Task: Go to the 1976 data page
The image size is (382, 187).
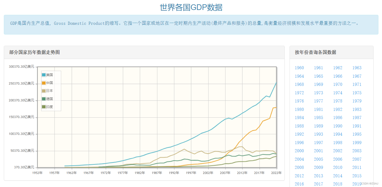Action: pos(299,101)
